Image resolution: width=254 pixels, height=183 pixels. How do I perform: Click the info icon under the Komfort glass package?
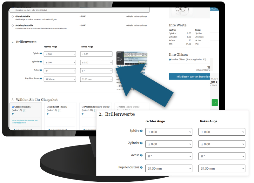48,113
